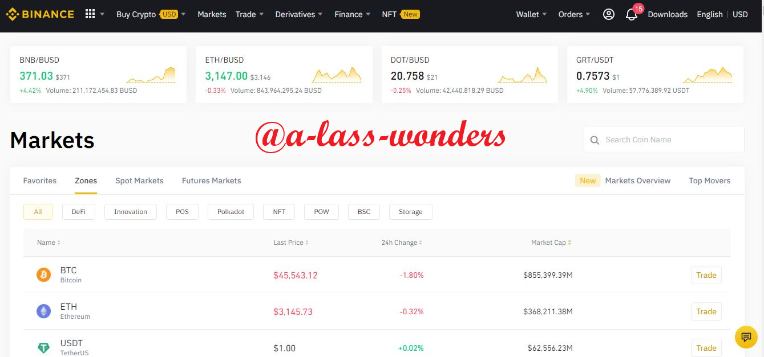Click the +0.02% change value
This screenshot has height=357, width=764.
[x=411, y=348]
